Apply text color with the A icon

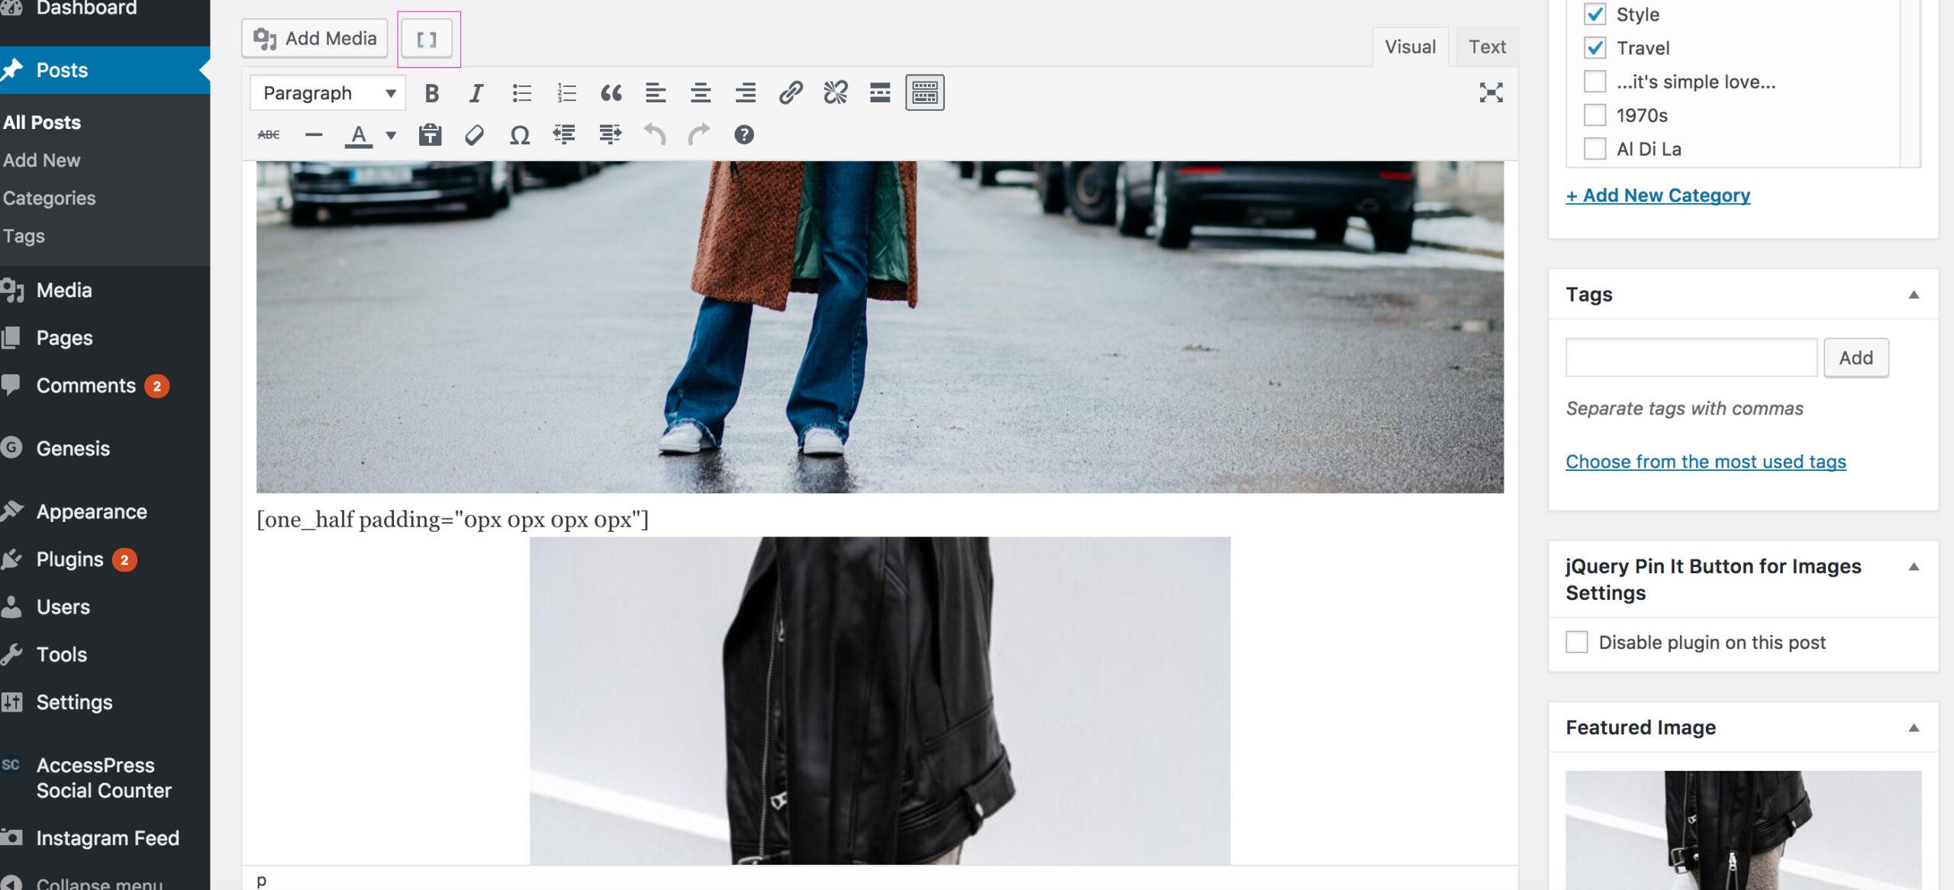pyautogui.click(x=359, y=136)
